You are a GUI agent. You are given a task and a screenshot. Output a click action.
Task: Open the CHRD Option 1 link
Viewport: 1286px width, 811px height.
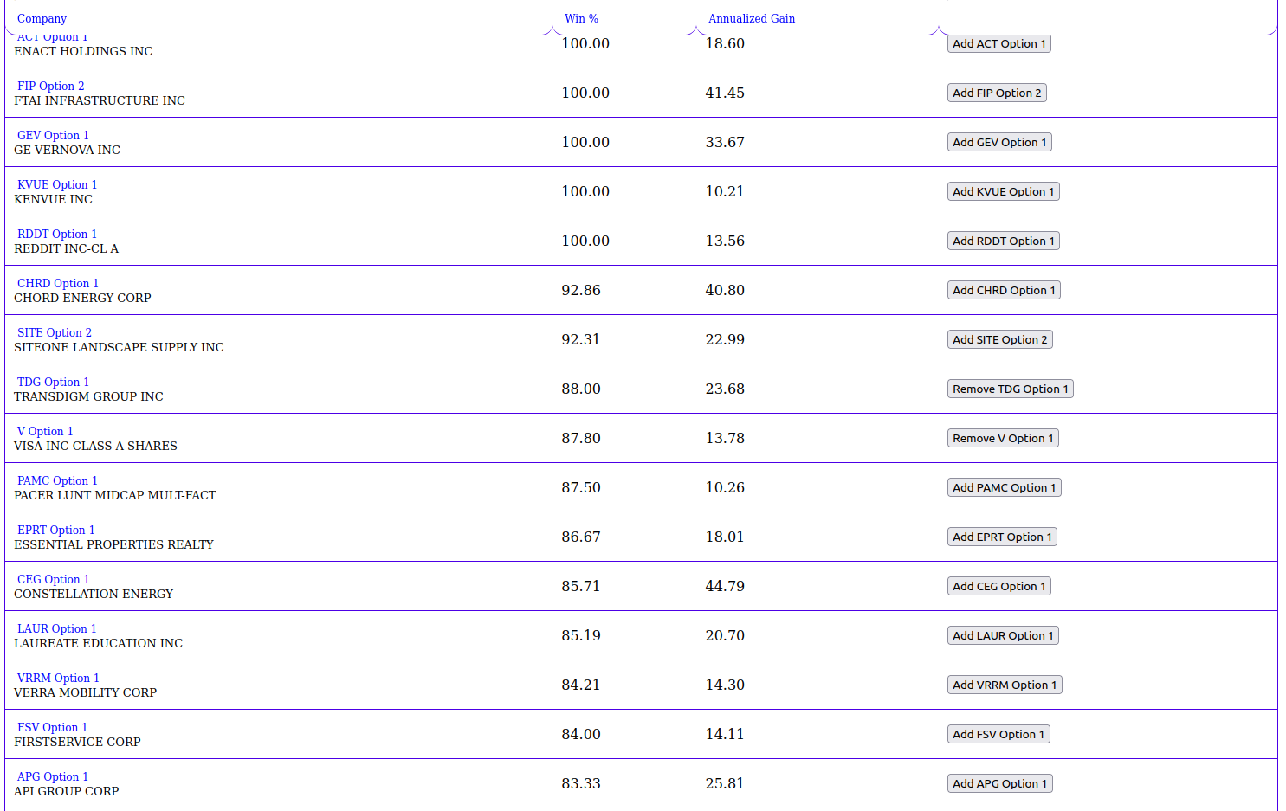coord(58,283)
